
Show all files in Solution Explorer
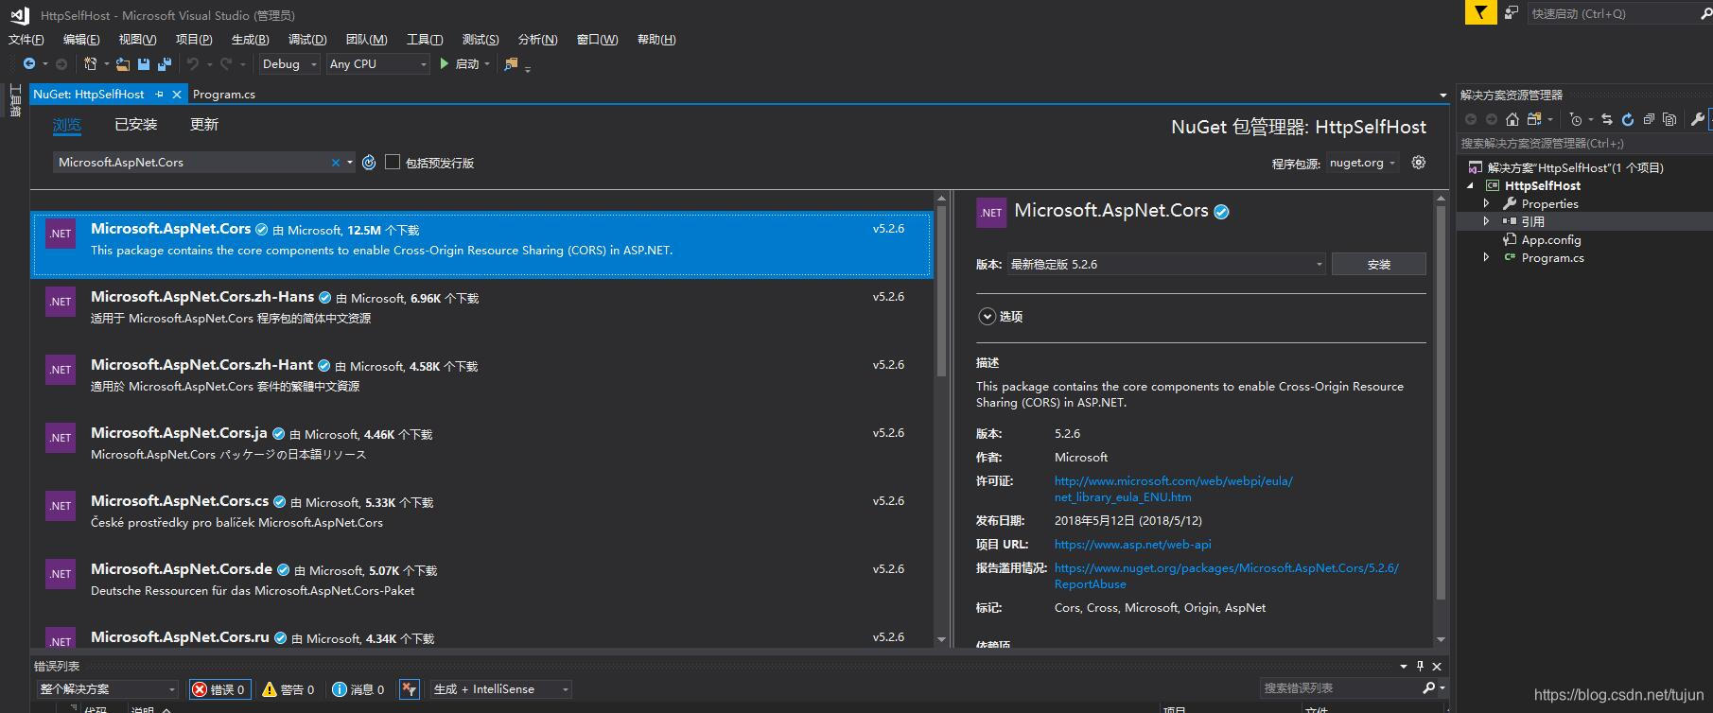(x=1669, y=119)
